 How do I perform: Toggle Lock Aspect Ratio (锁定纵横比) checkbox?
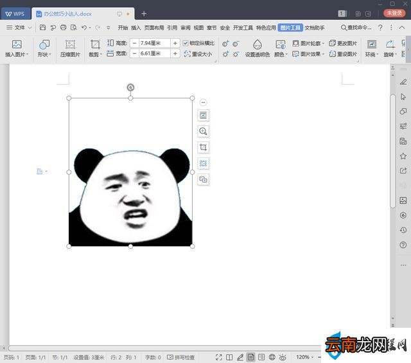[x=186, y=43]
